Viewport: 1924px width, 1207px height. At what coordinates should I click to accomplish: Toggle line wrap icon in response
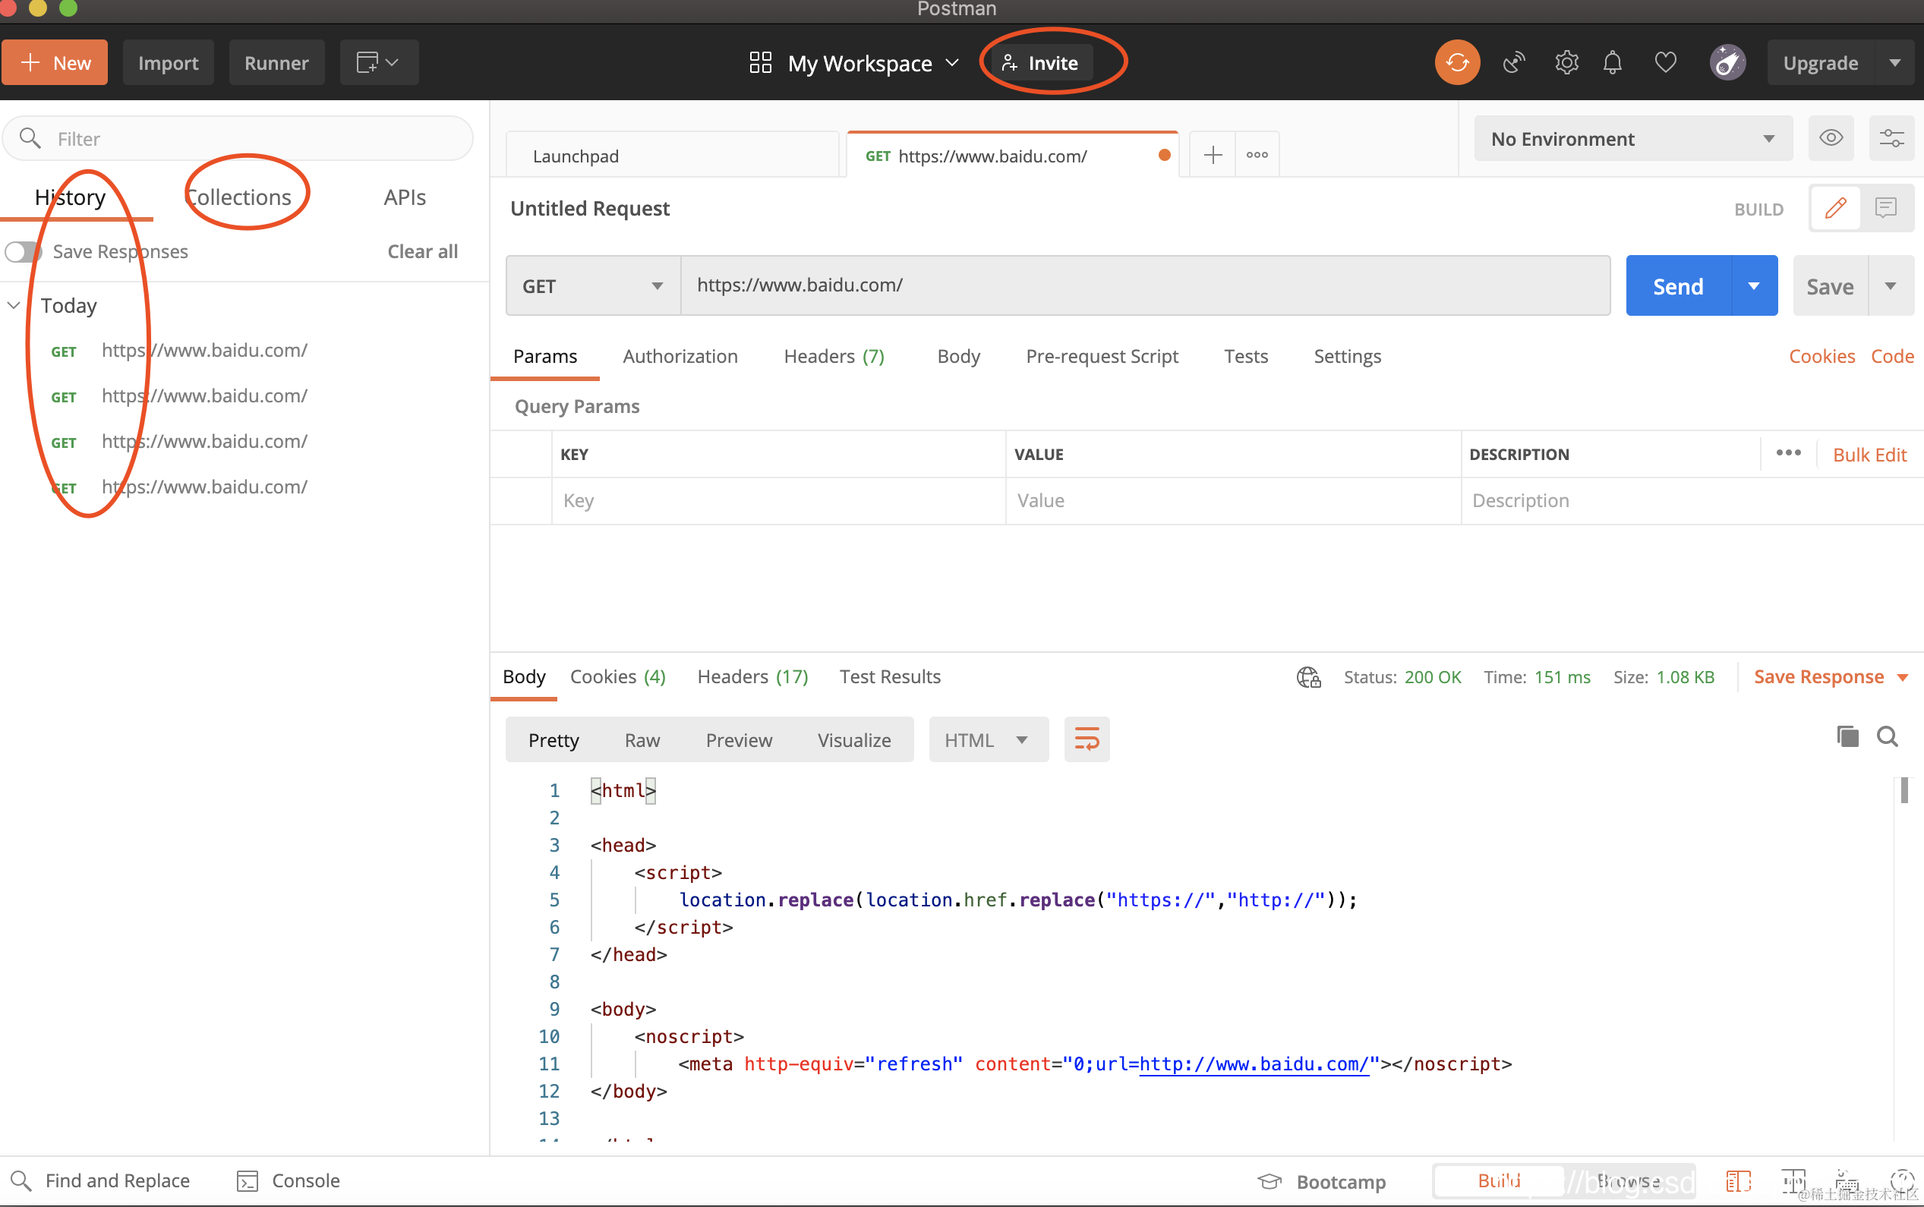click(x=1087, y=739)
